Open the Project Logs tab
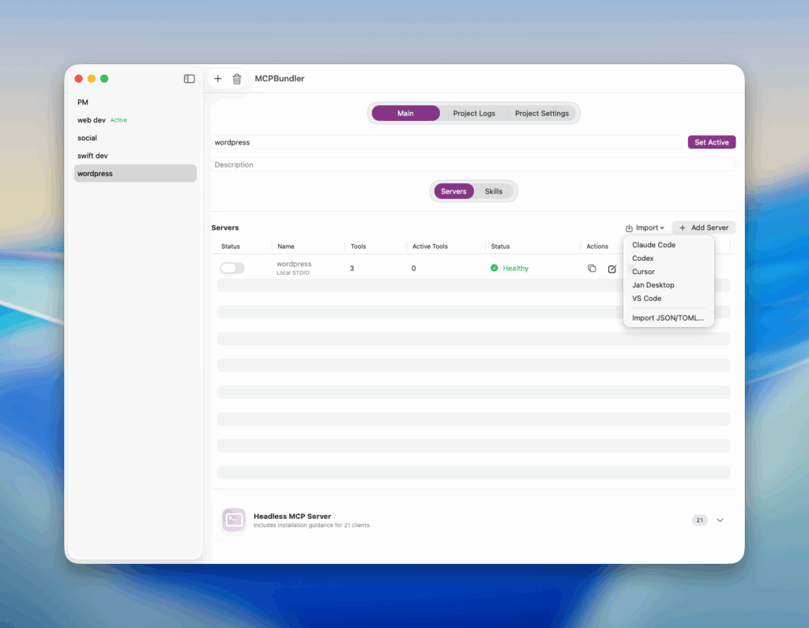809x628 pixels. pos(474,114)
